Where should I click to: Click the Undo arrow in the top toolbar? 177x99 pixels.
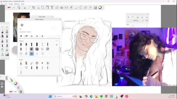(9, 7)
